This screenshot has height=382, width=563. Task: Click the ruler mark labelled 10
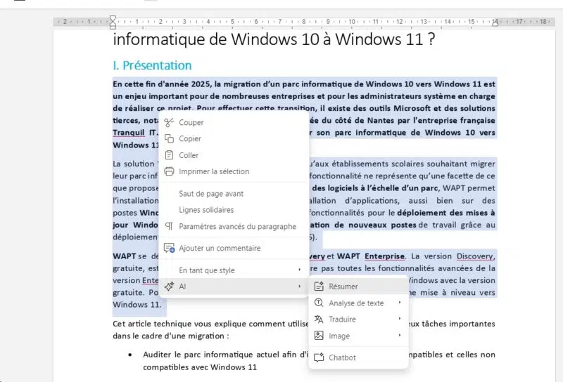[x=352, y=22]
